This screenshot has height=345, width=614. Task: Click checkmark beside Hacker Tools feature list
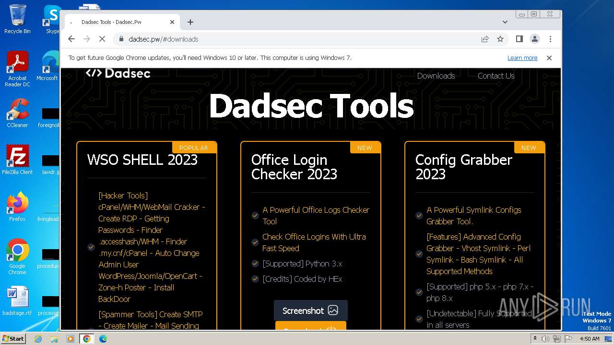click(x=91, y=247)
